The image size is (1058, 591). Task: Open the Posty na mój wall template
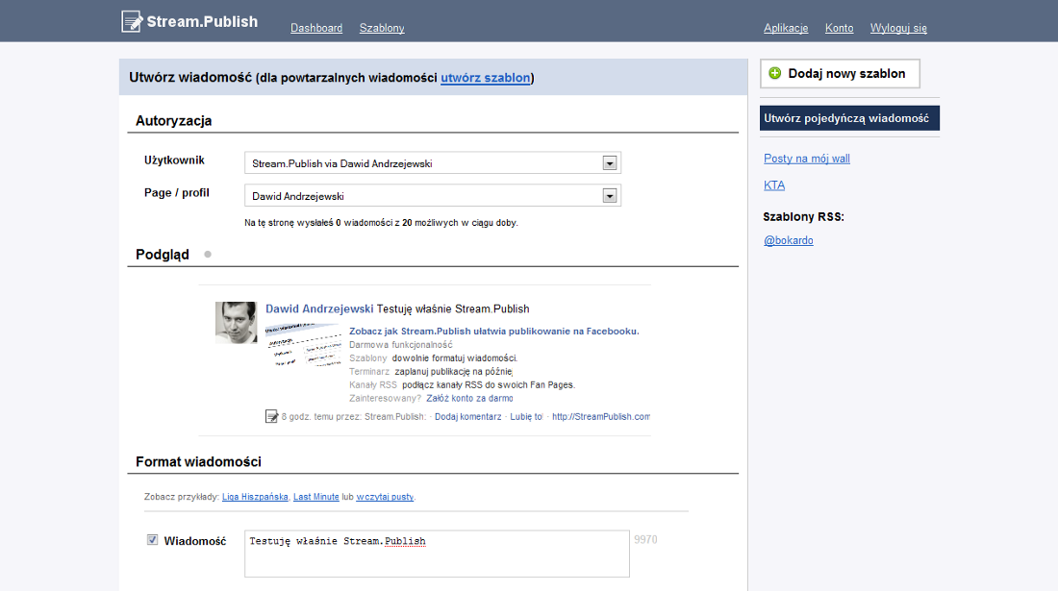tap(807, 159)
